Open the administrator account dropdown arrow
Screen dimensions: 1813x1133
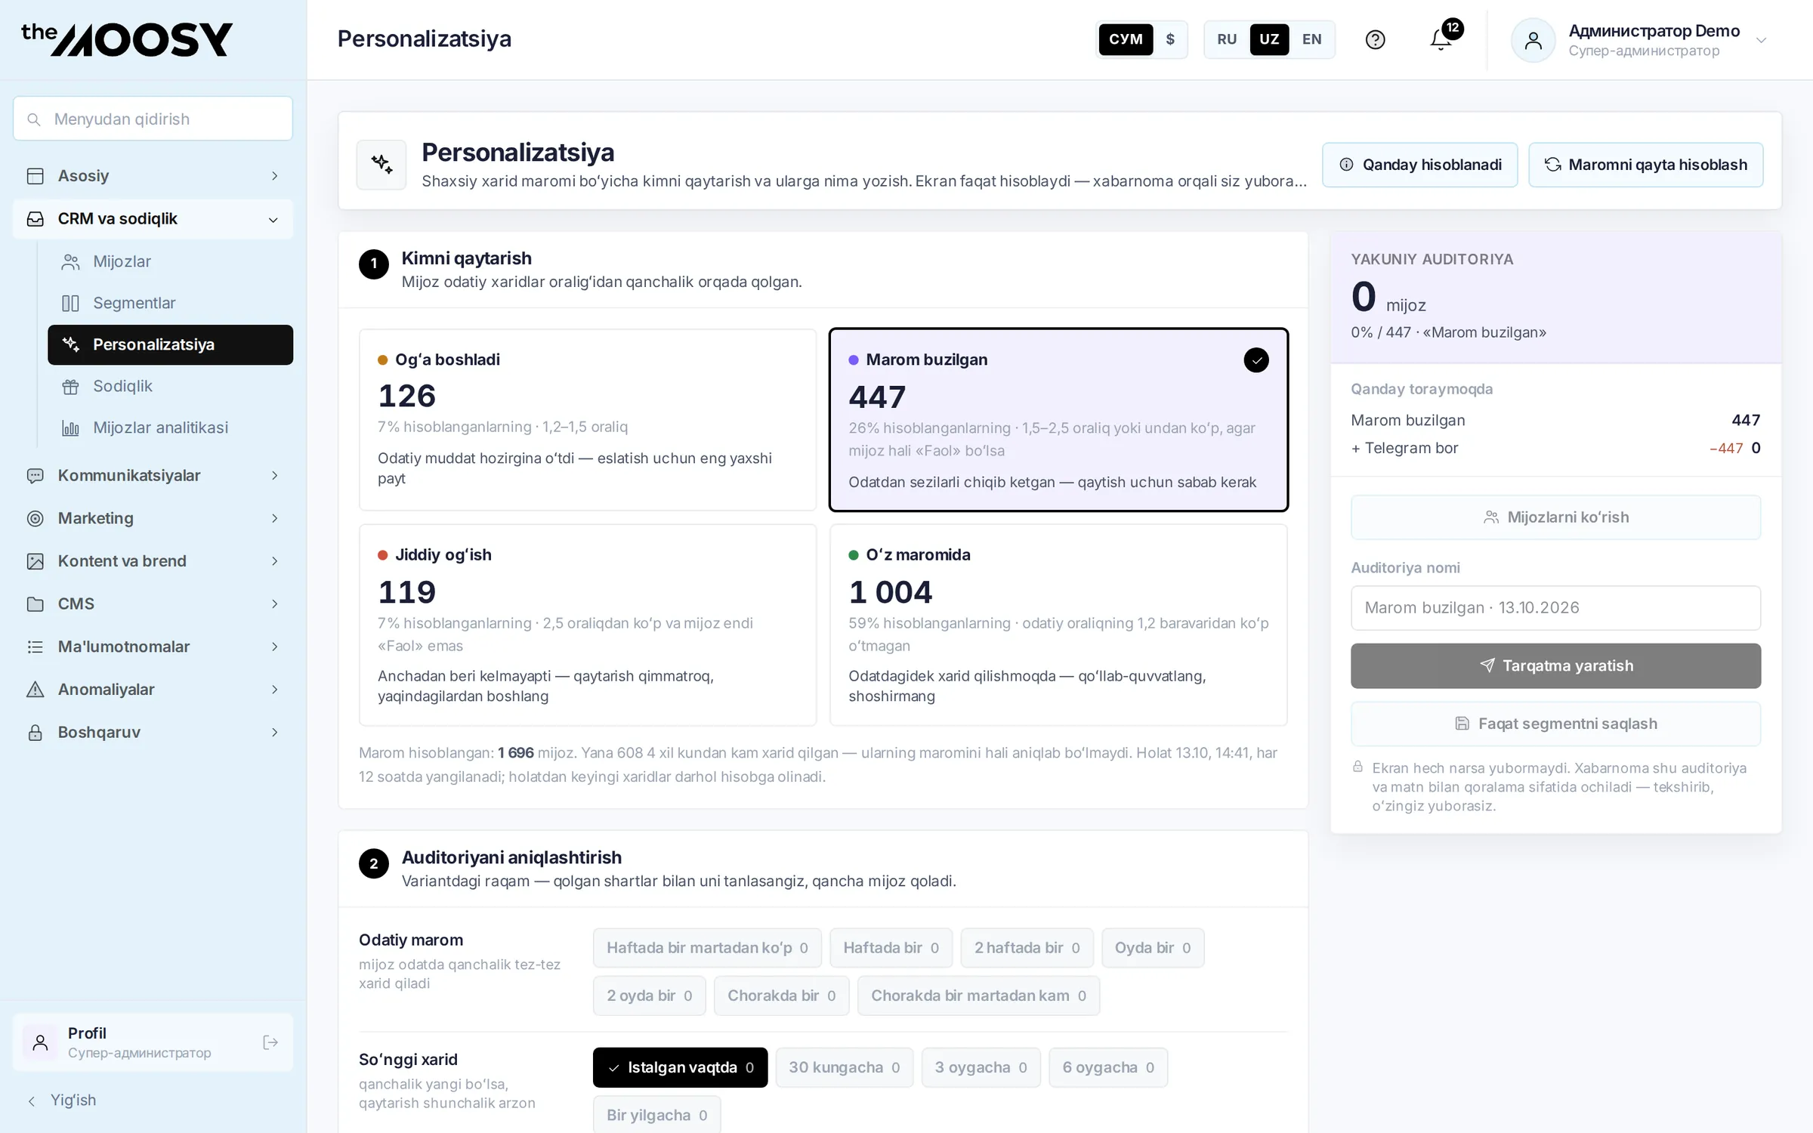(x=1761, y=40)
